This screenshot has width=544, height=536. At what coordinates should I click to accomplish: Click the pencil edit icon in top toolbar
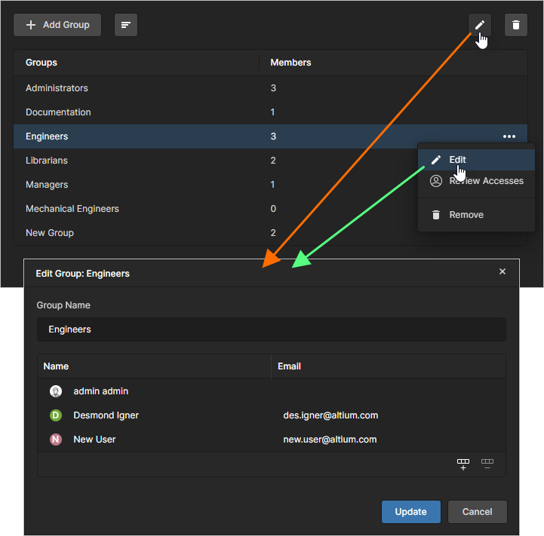tap(480, 25)
